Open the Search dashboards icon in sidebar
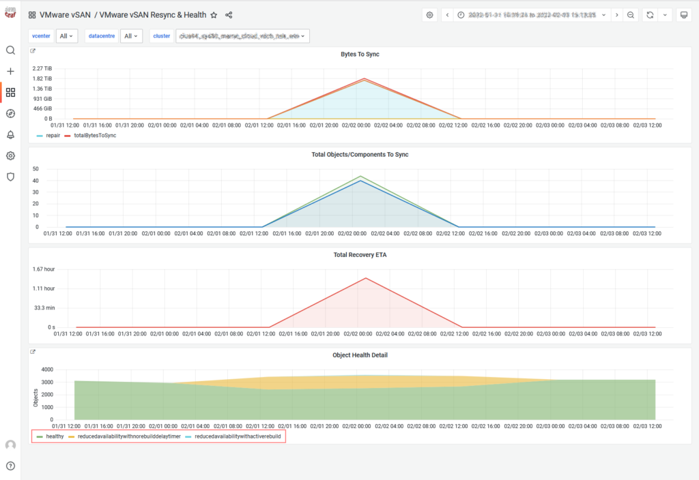 (10, 49)
